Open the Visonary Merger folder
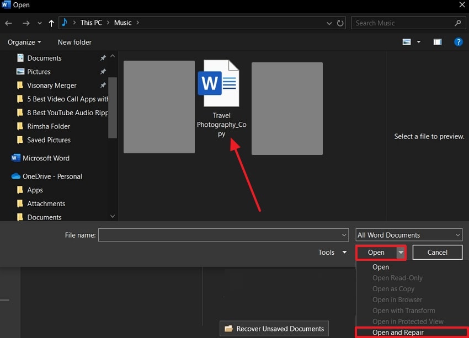Image resolution: width=469 pixels, height=338 pixels. (x=52, y=85)
